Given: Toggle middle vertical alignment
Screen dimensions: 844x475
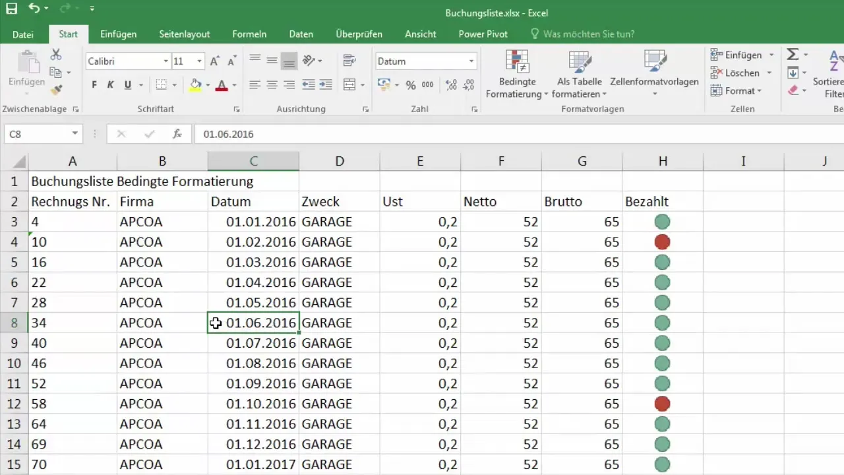Looking at the screenshot, I should click(x=272, y=61).
